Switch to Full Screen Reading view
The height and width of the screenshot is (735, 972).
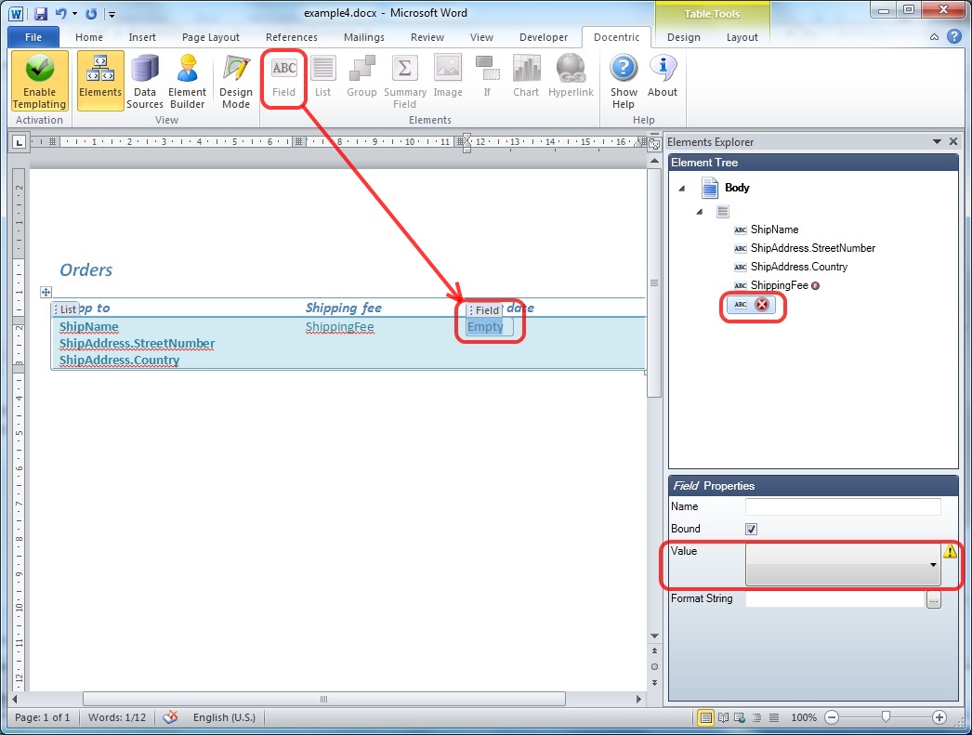coord(723,717)
